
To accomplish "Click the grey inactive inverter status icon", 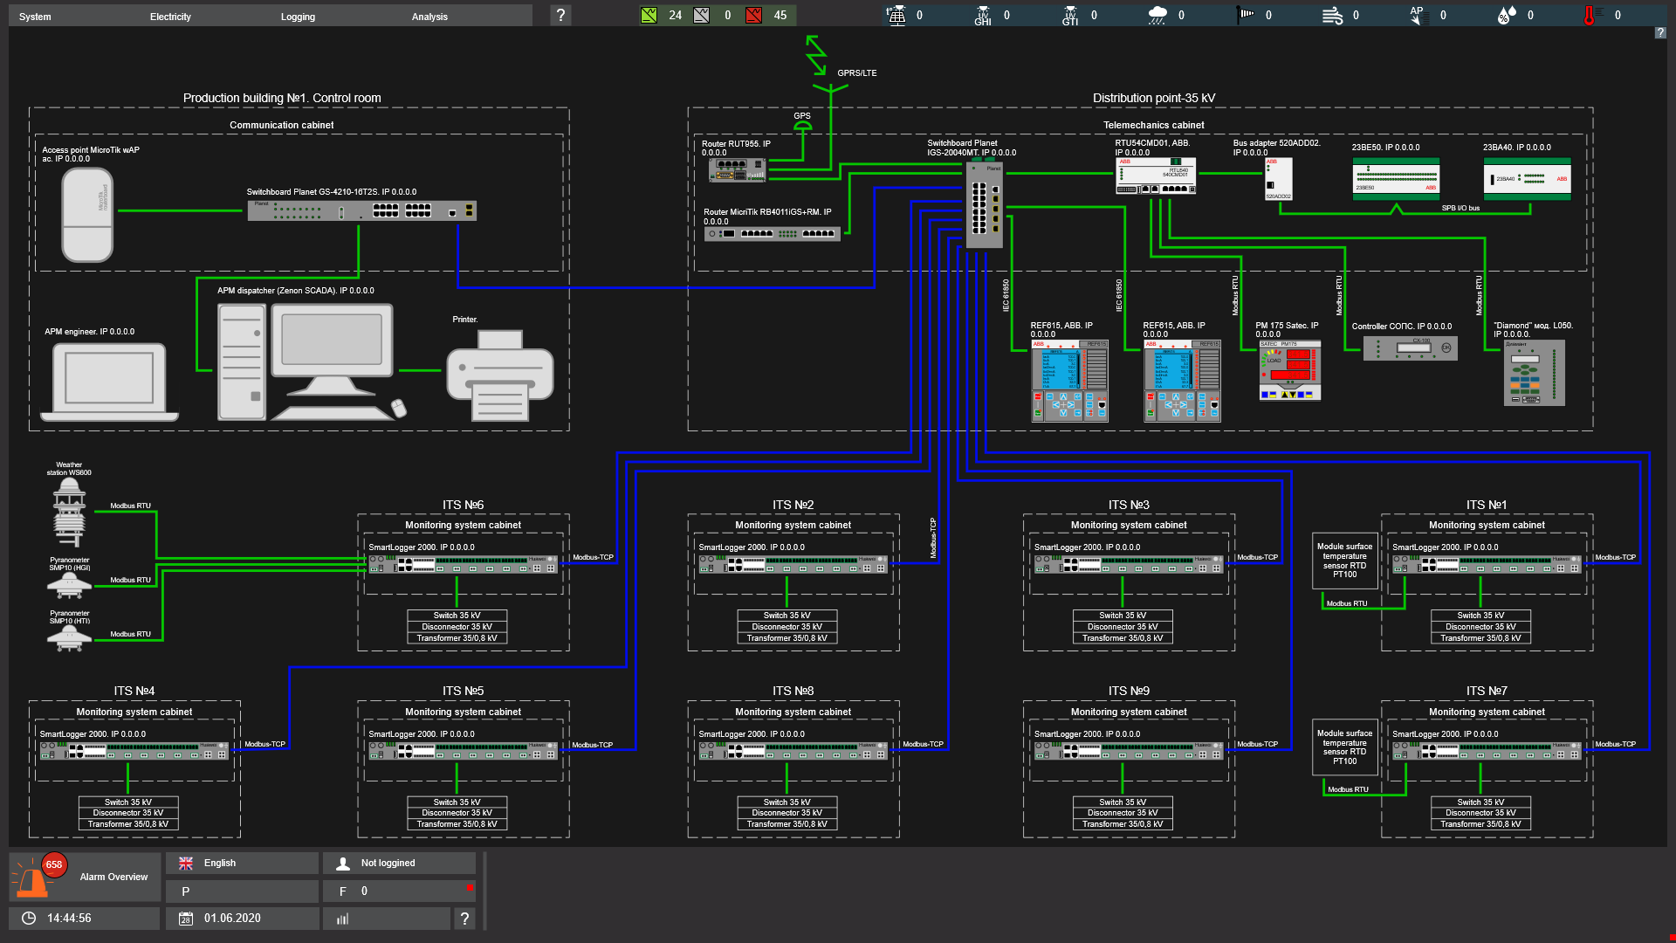I will pyautogui.click(x=701, y=15).
